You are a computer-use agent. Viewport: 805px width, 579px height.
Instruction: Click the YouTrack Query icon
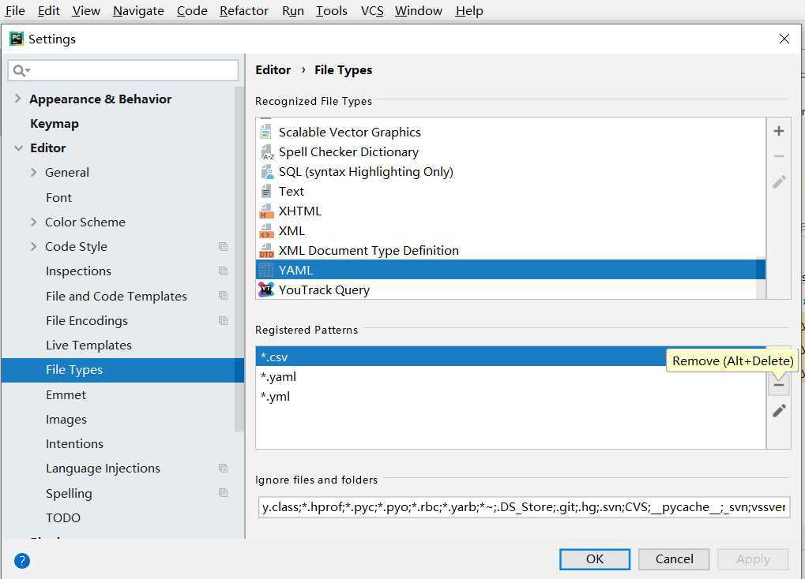click(x=266, y=289)
